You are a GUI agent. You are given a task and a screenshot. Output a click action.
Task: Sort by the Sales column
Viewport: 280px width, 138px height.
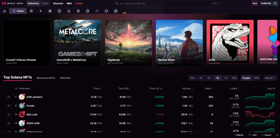(209, 88)
